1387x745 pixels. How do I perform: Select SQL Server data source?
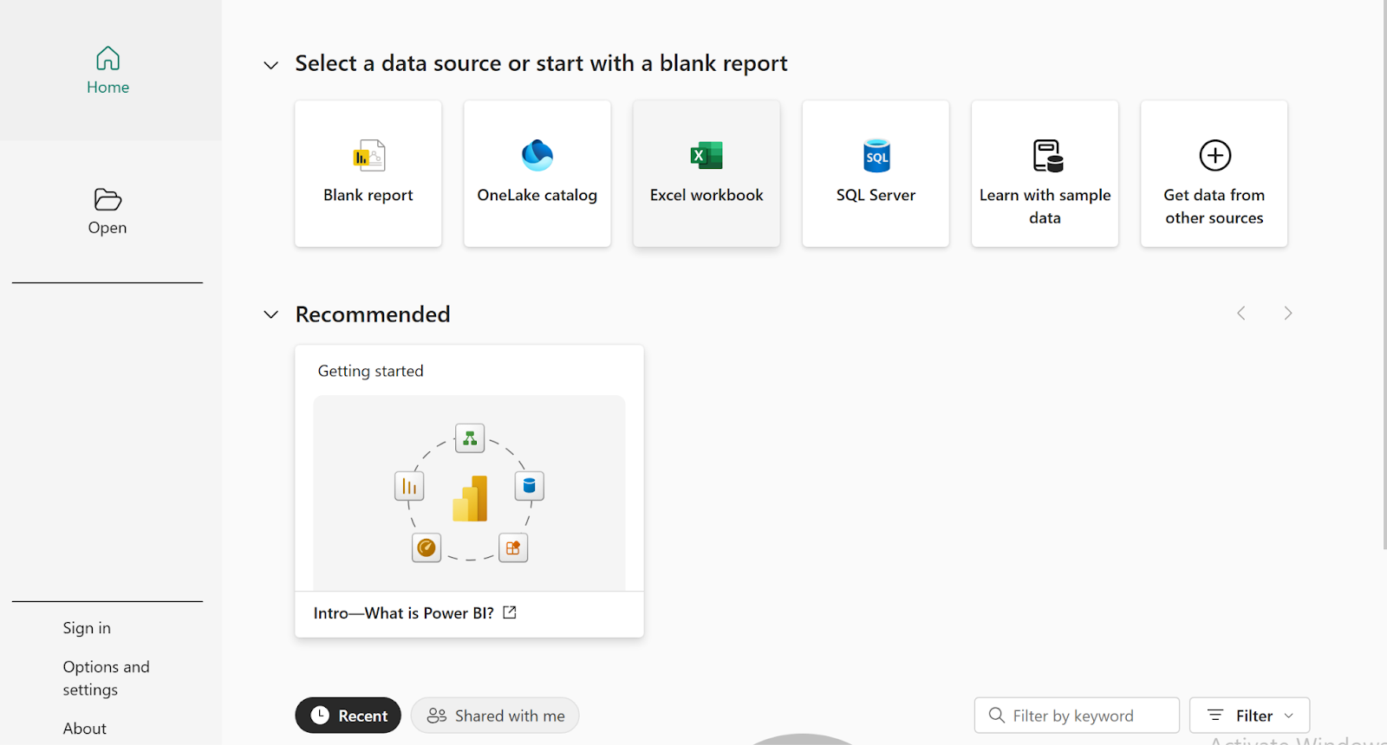click(x=876, y=173)
